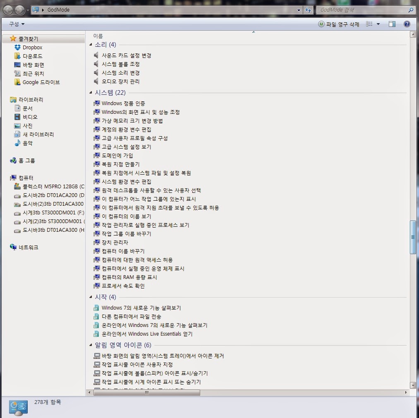Select the 비디오 library
The width and height of the screenshot is (419, 418).
[30, 117]
